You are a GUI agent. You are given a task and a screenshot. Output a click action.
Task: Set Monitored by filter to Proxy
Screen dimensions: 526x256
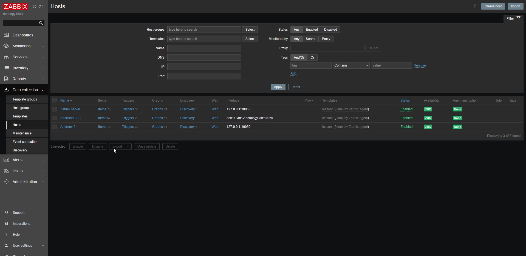click(x=326, y=39)
